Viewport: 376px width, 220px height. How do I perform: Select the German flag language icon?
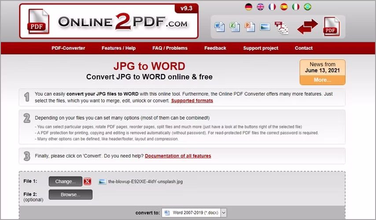(248, 7)
